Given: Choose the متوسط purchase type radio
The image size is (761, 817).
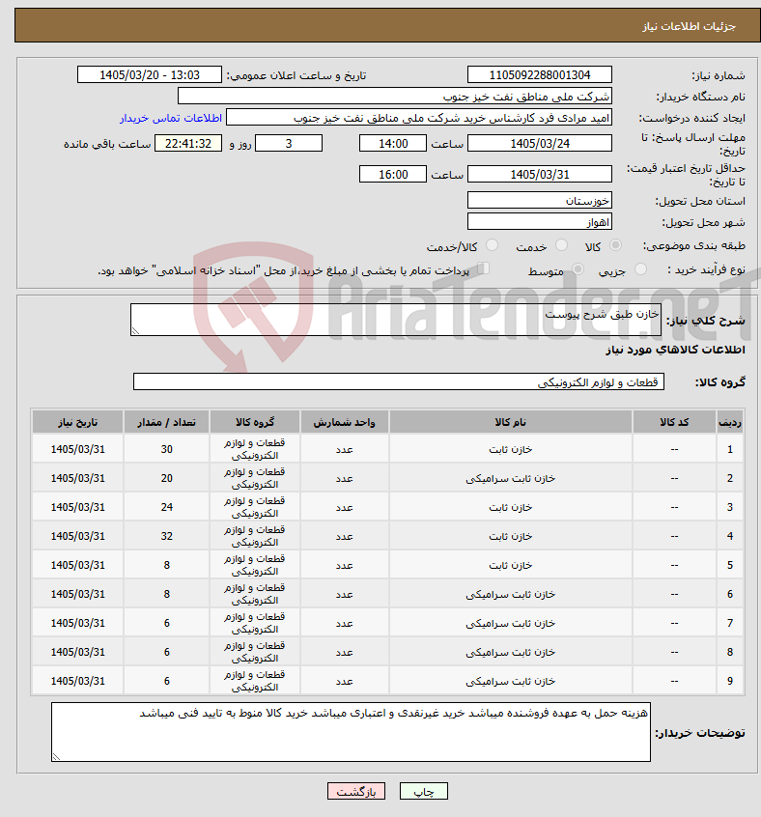Looking at the screenshot, I should click(578, 269).
